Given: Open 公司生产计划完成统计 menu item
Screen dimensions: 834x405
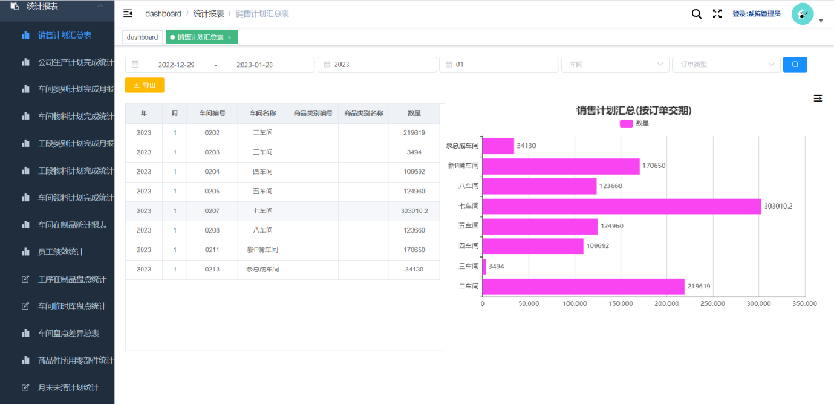Looking at the screenshot, I should tap(76, 62).
